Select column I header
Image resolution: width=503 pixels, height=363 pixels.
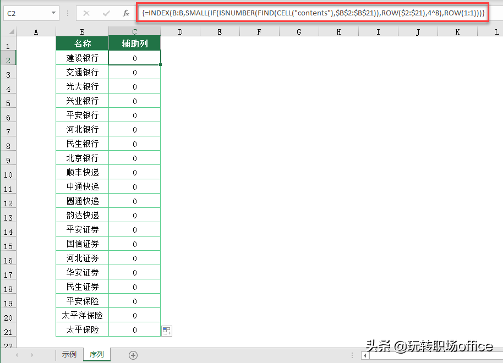(x=378, y=32)
